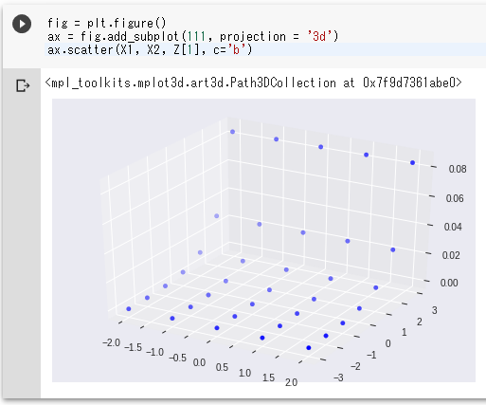
Task: Click the 0.04 z-axis tick label
Action: (x=453, y=227)
